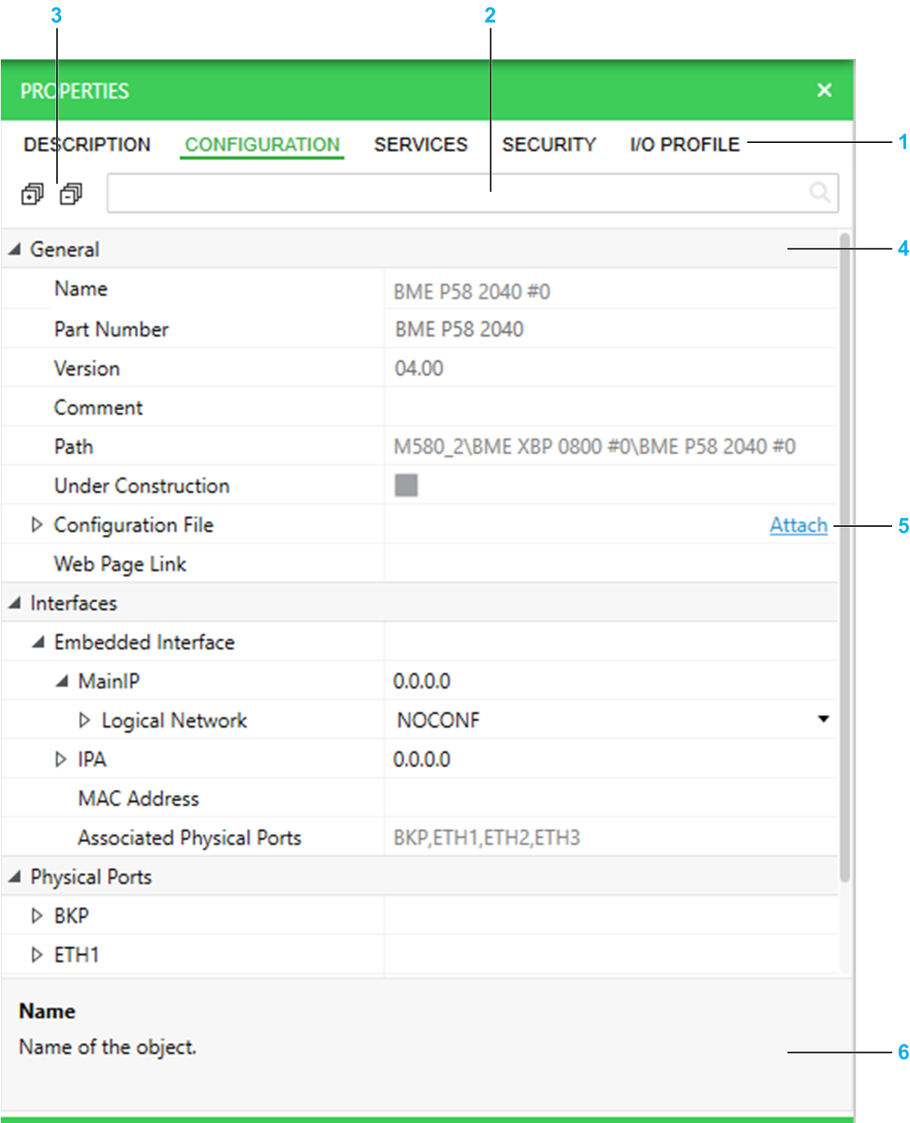The image size is (910, 1123).
Task: Click the Path value M580_2\BME XBP 0800
Action: pyautogui.click(x=594, y=447)
